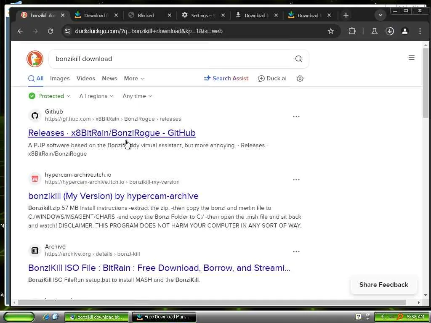
Task: Open Releases x8BitRain/BonziRogue GitHub link
Action: (112, 133)
